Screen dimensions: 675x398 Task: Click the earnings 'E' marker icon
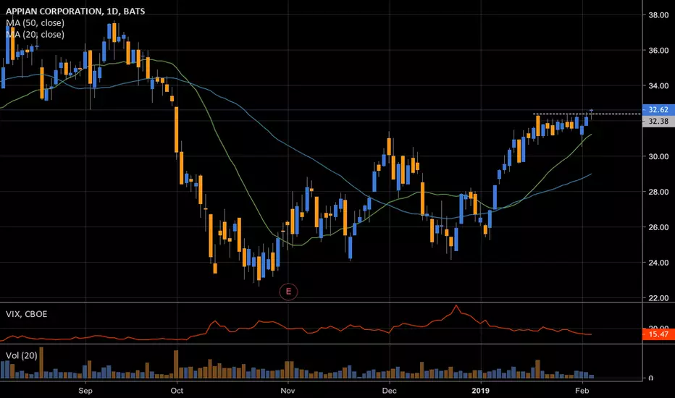point(288,292)
